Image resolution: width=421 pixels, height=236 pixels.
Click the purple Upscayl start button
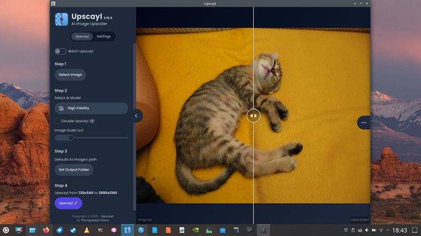coord(68,203)
